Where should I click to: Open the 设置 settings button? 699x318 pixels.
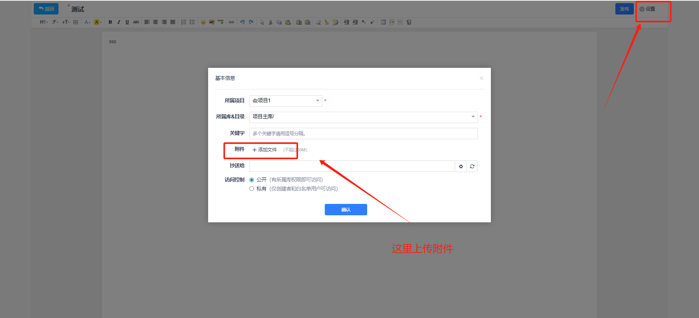pyautogui.click(x=648, y=9)
